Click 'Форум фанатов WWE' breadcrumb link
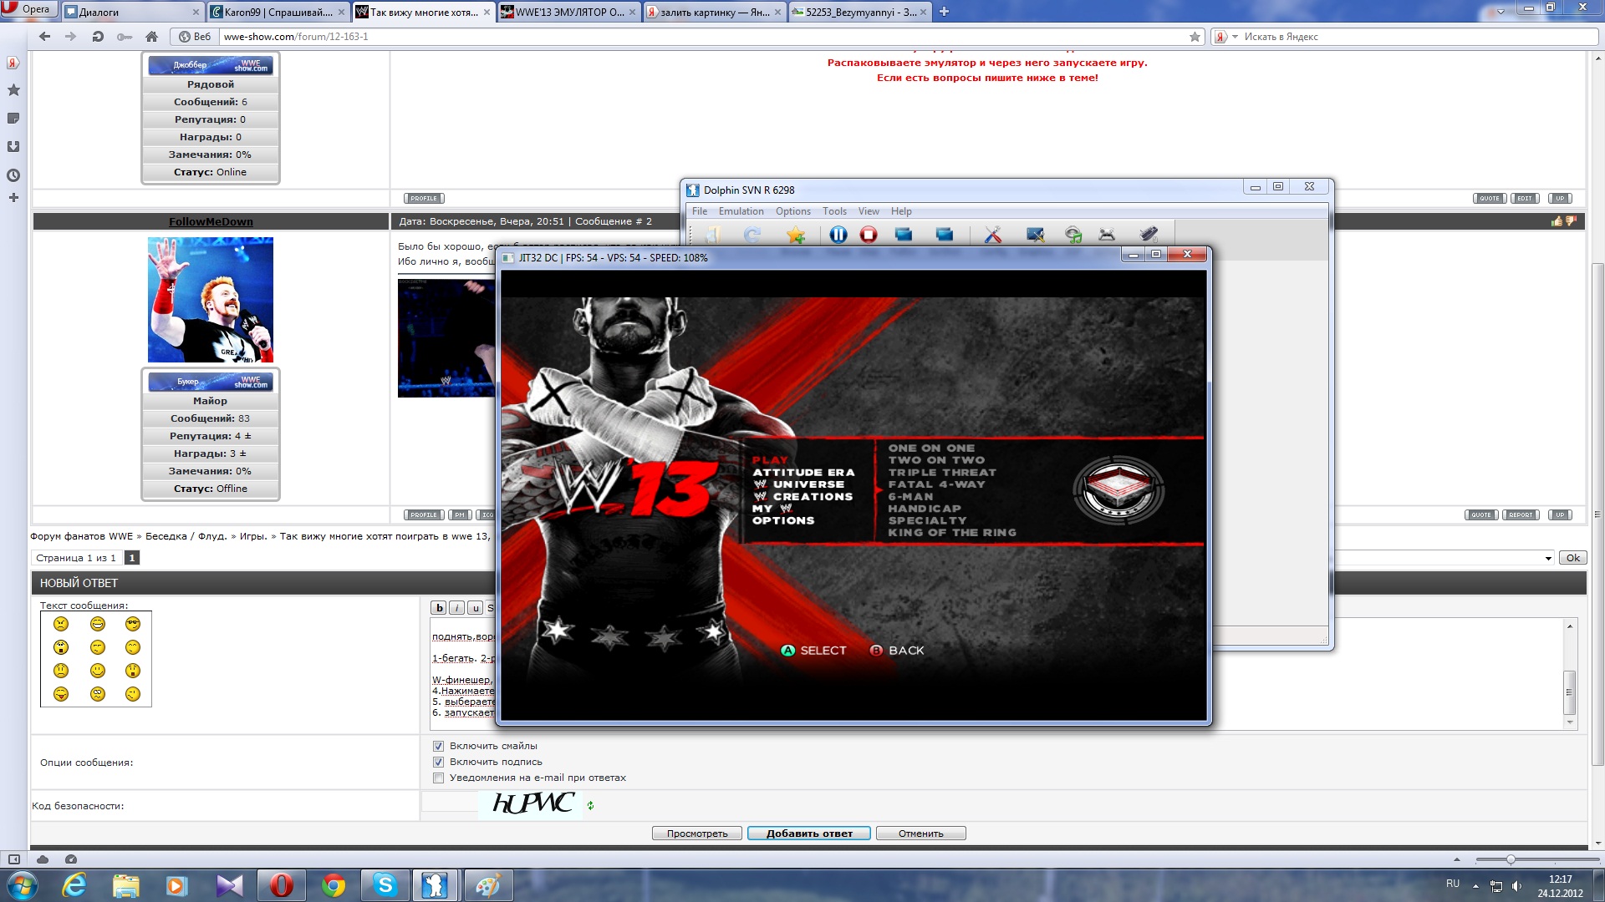Image resolution: width=1605 pixels, height=902 pixels. coord(82,536)
